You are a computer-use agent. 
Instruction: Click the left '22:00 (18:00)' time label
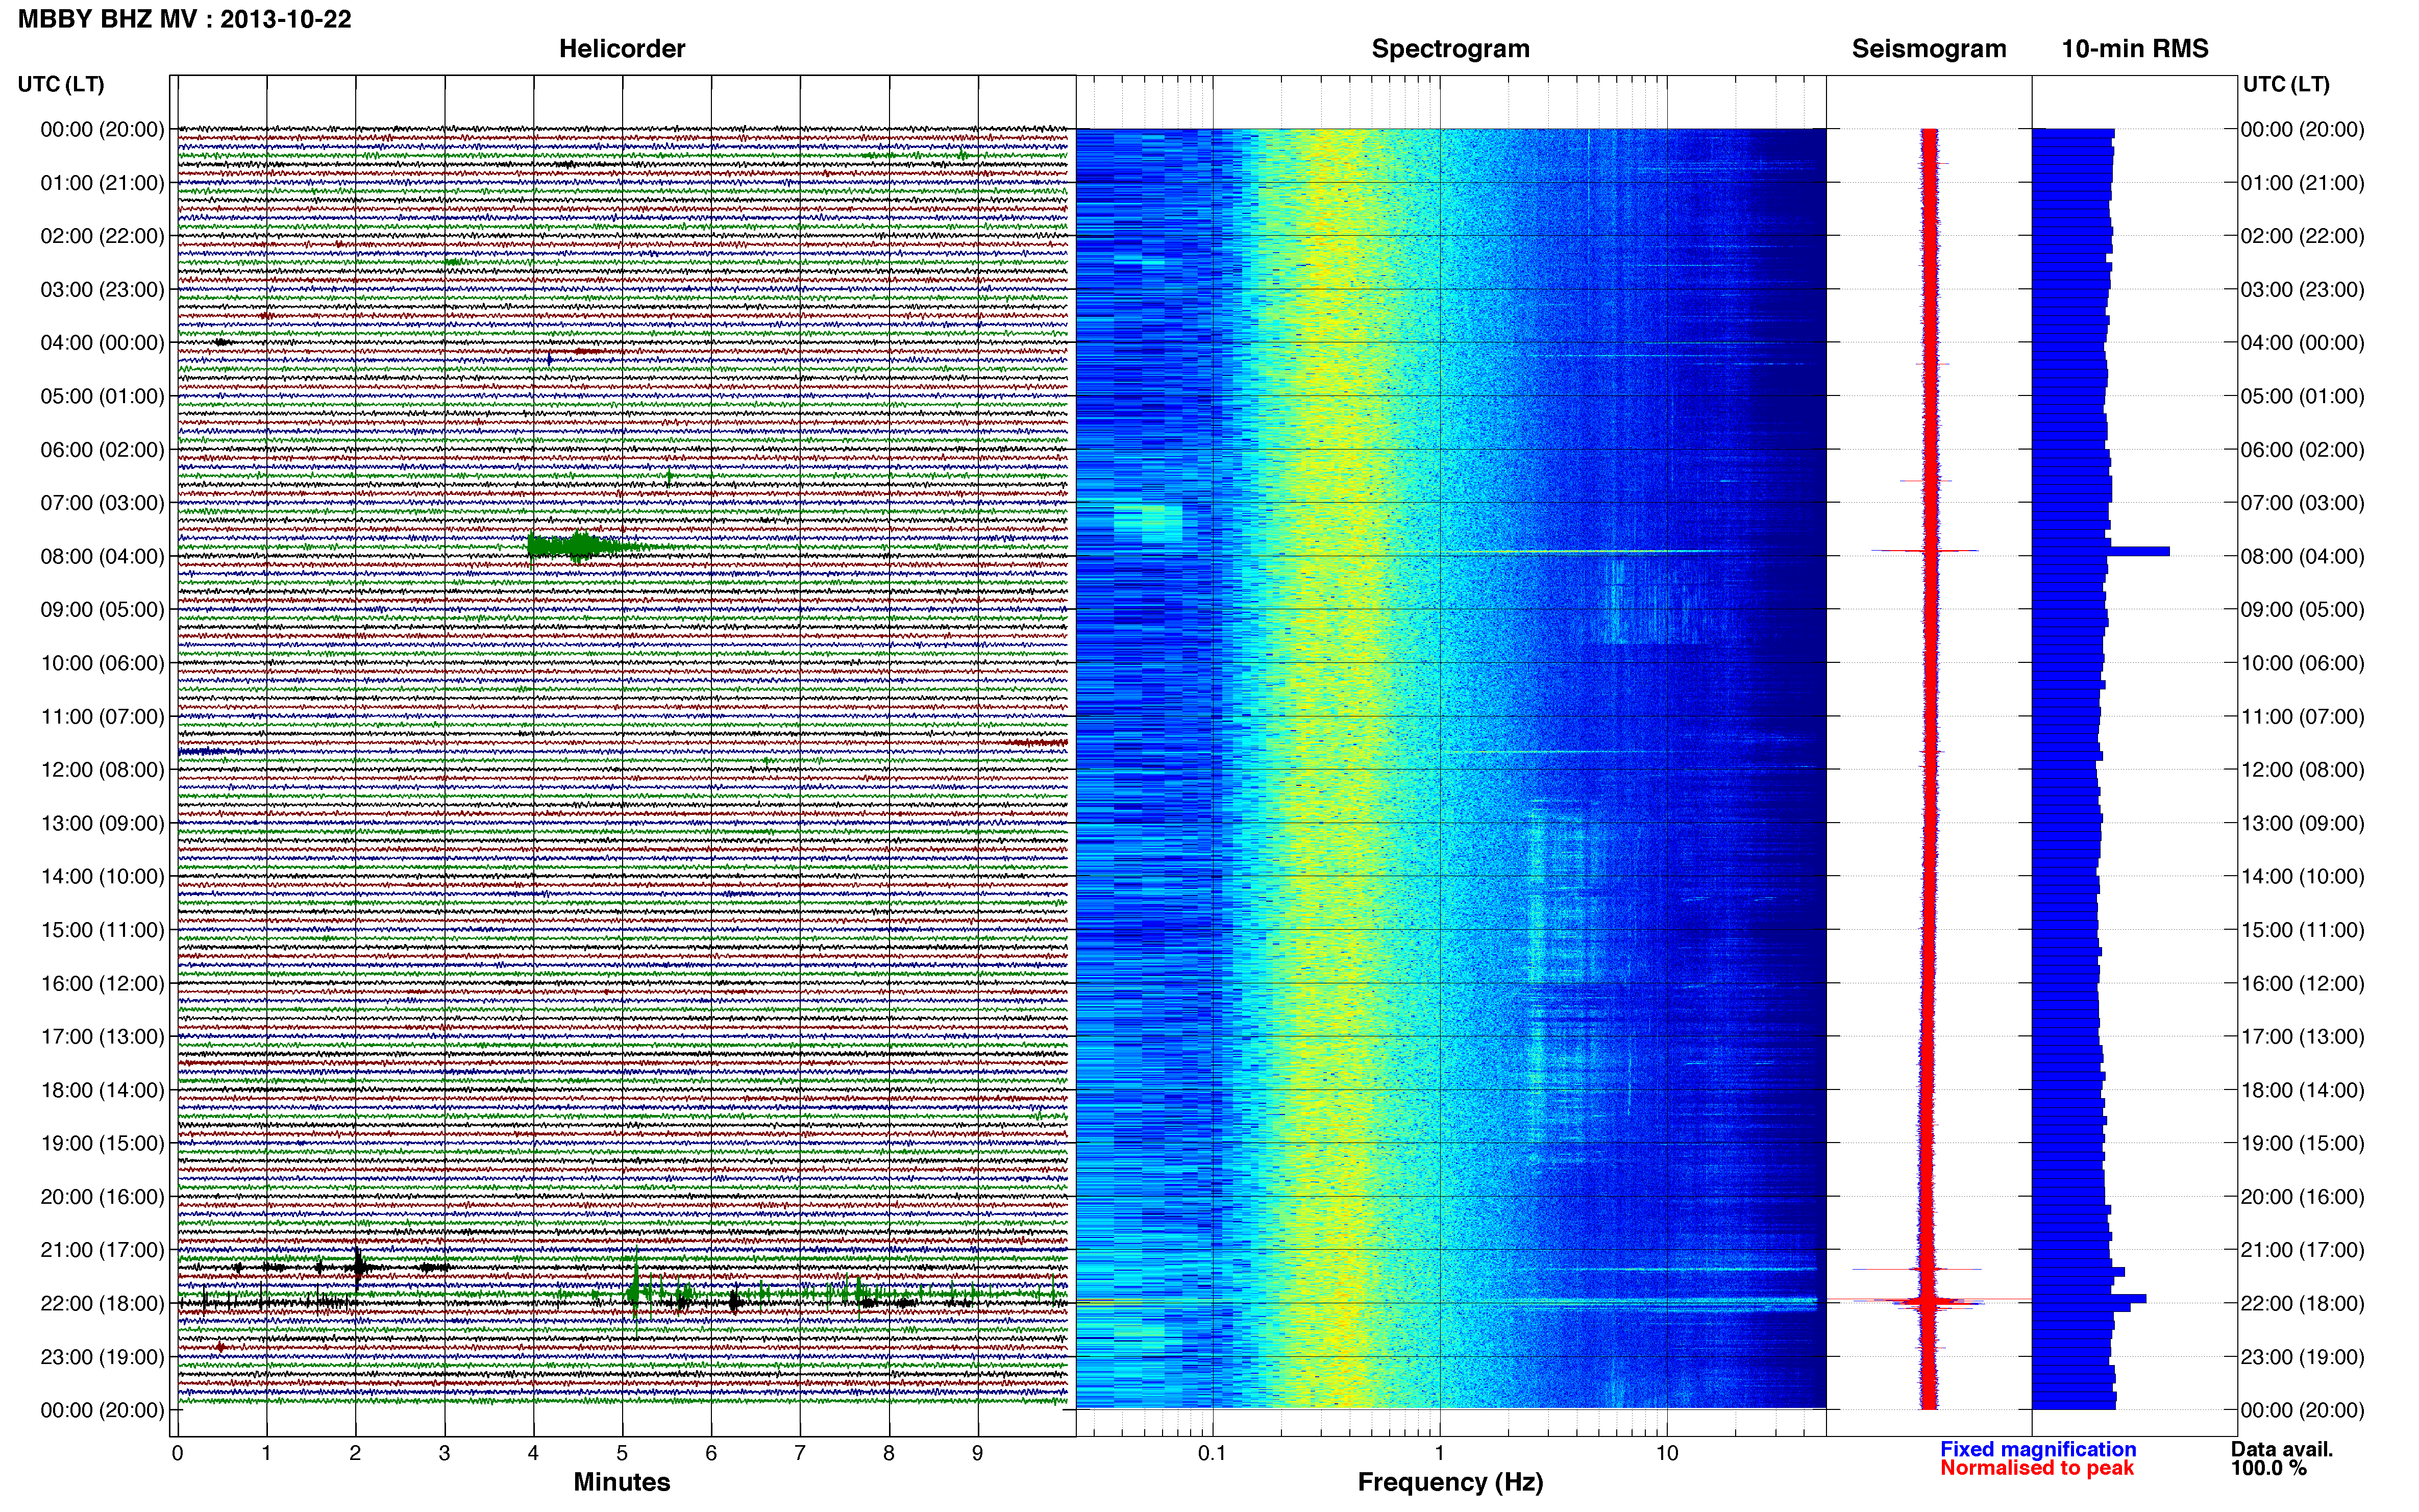tap(102, 1303)
